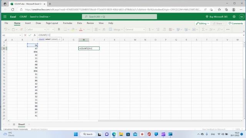Open the ribbon overflow ellipsis menu
The image size is (246, 138).
(228, 29)
